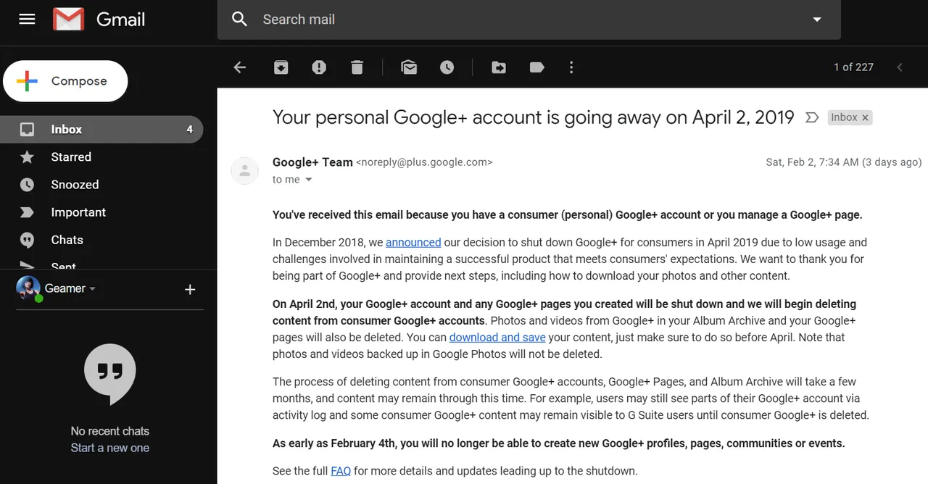Report this email as spam
The width and height of the screenshot is (928, 484).
(x=319, y=67)
